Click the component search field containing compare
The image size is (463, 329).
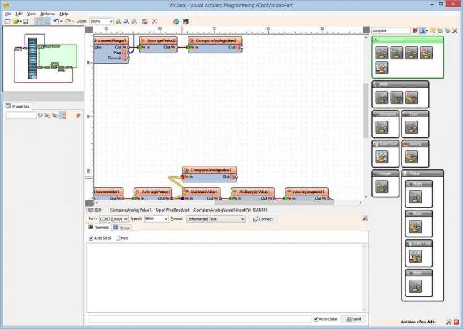tap(390, 30)
